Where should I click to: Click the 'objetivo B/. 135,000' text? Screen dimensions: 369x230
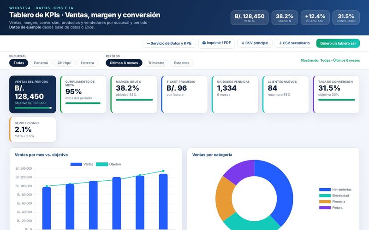coord(30,103)
